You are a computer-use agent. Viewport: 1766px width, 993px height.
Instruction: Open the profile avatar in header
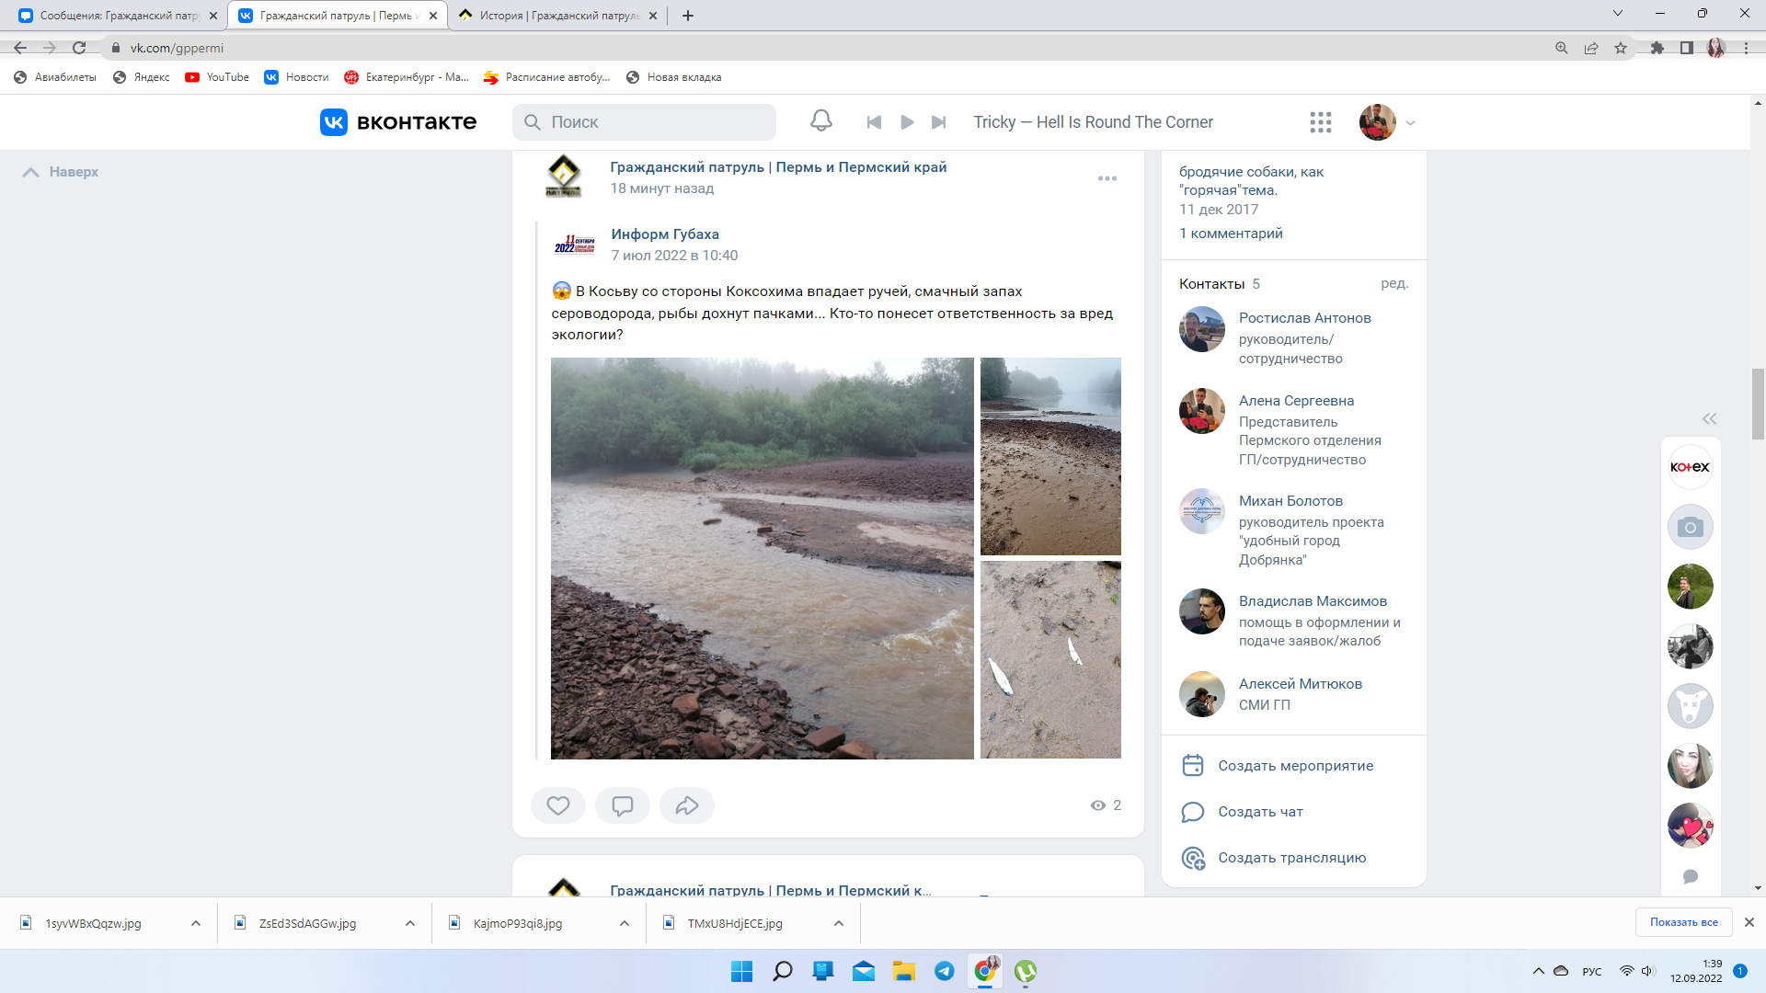[1377, 122]
